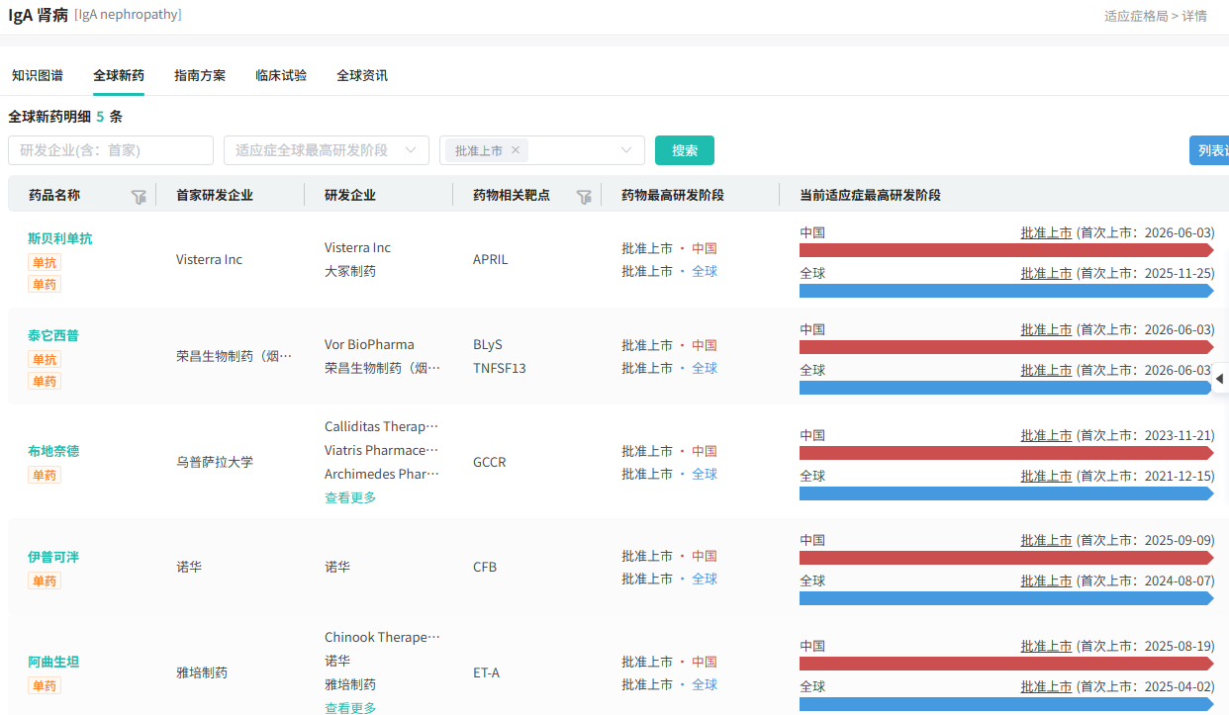The height and width of the screenshot is (715, 1229).
Task: Remove the 批准上市 filter tag
Action: pyautogui.click(x=515, y=150)
